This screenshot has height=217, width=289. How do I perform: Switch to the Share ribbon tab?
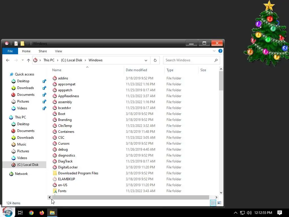tap(43, 51)
